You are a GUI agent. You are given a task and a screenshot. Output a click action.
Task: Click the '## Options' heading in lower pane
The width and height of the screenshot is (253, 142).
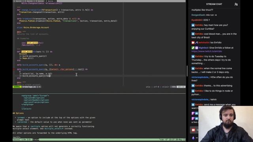[18, 113]
